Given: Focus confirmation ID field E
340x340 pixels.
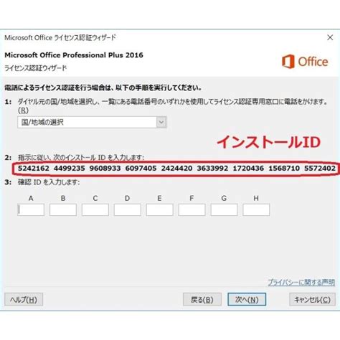Looking at the screenshot, I should pos(160,209).
